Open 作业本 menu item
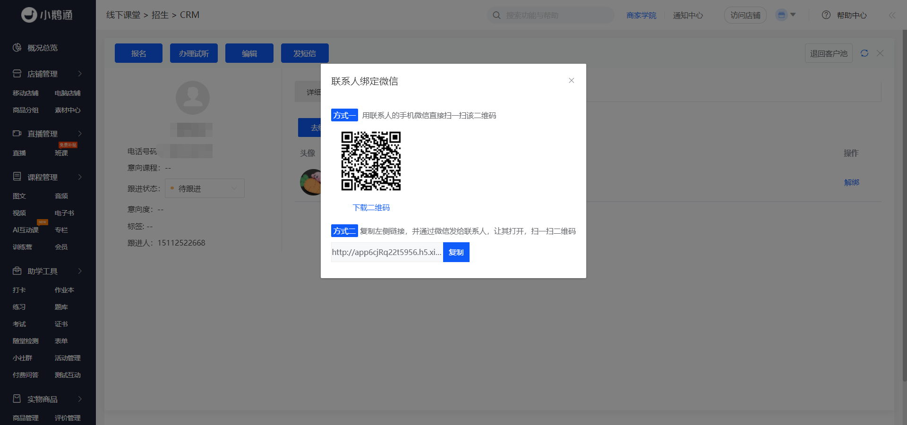The width and height of the screenshot is (907, 425). point(64,290)
